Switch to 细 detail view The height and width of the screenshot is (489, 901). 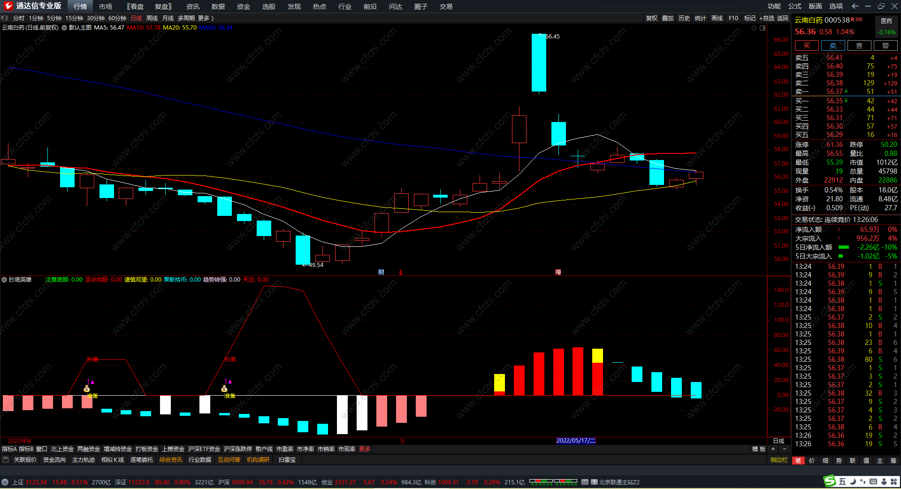click(825, 460)
